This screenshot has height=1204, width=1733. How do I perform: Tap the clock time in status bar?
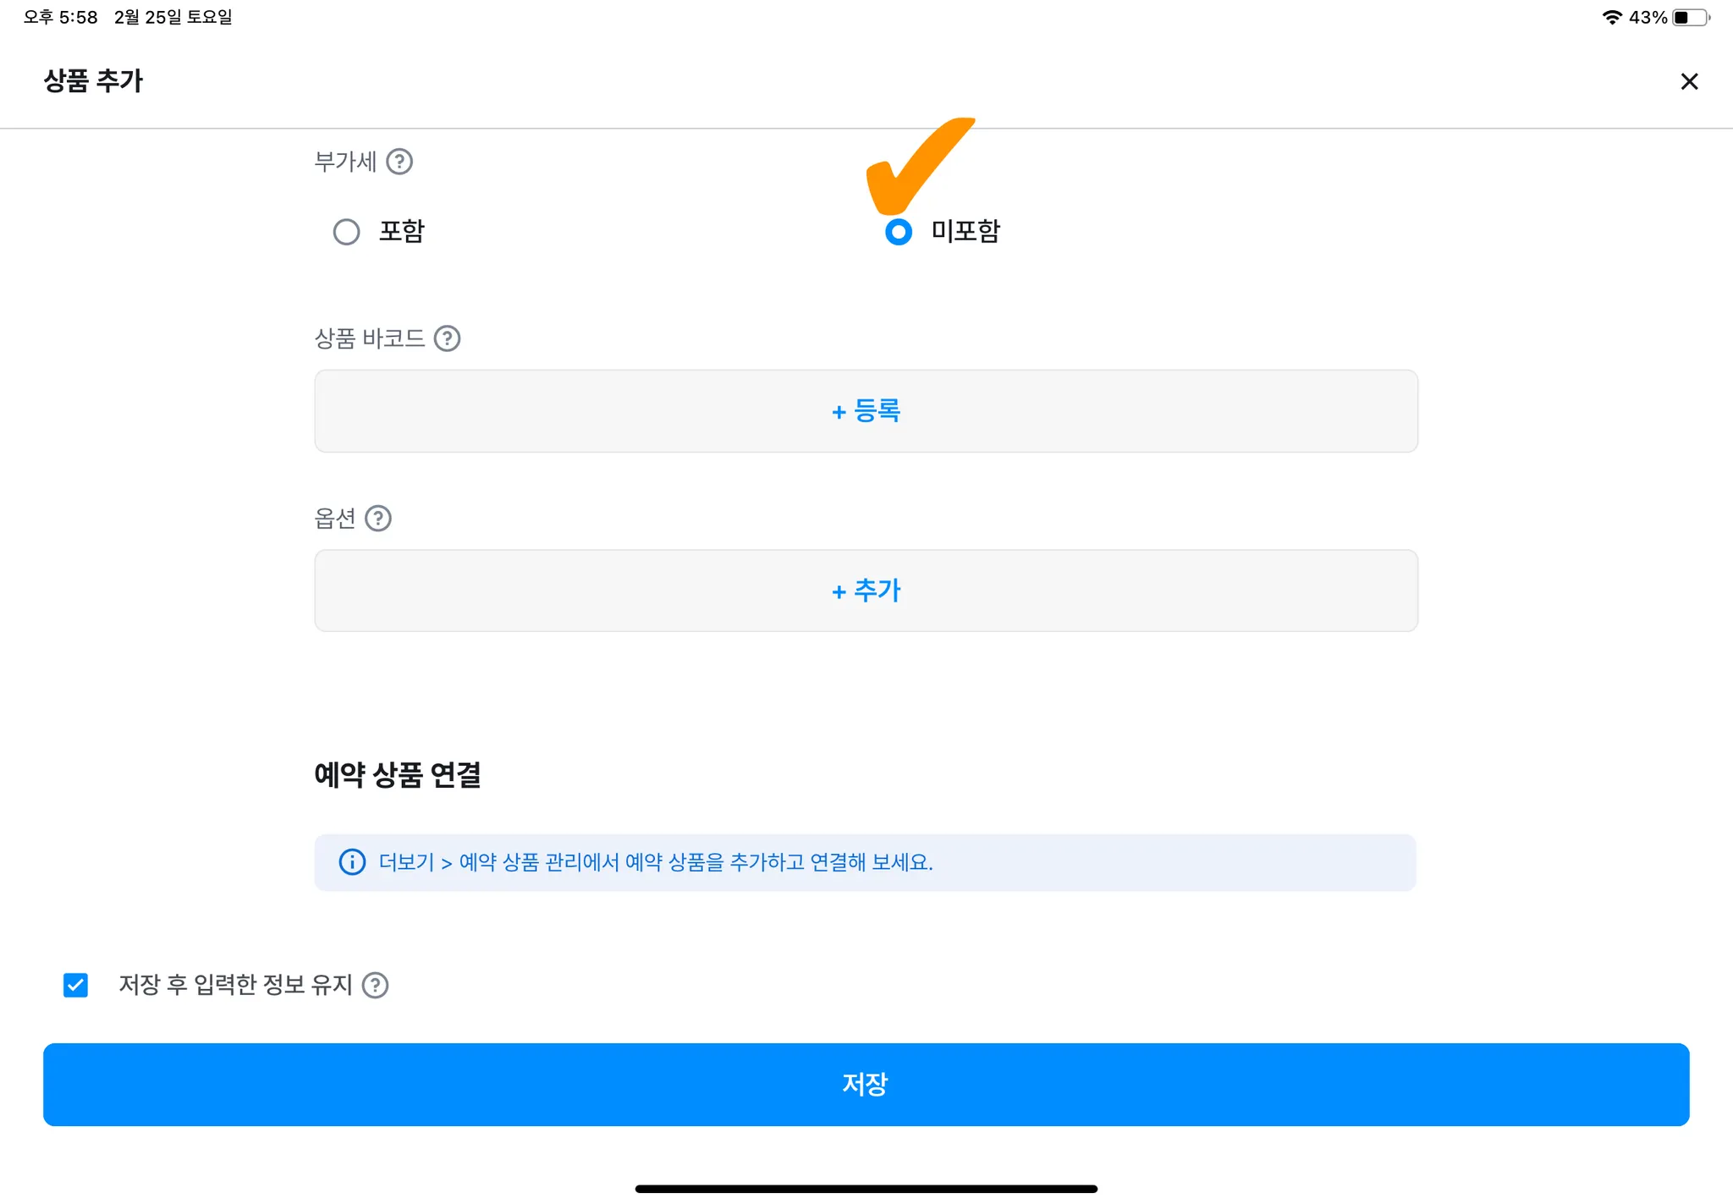coord(61,17)
